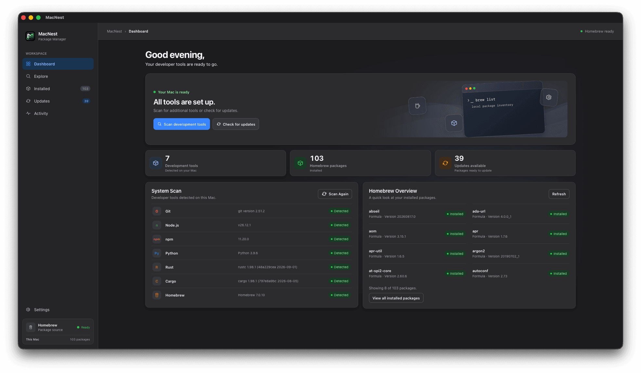The height and width of the screenshot is (373, 641).
Task: Click the gear tile in hero illustration
Action: click(549, 97)
